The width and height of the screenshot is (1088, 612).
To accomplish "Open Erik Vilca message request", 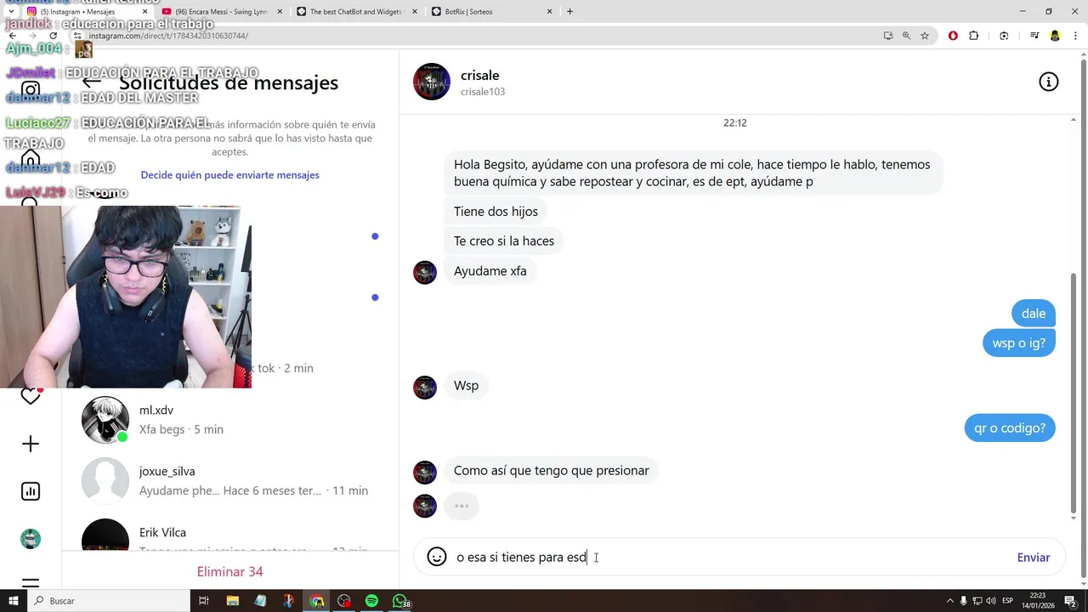I will pos(229,532).
